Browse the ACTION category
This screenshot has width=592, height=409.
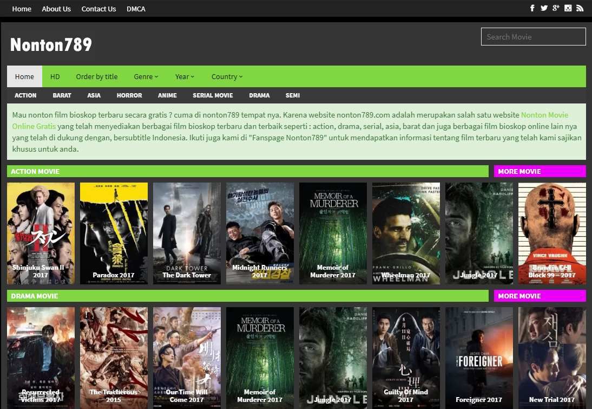(25, 95)
